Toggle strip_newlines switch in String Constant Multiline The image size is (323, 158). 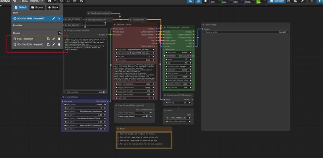pyautogui.click(x=103, y=92)
